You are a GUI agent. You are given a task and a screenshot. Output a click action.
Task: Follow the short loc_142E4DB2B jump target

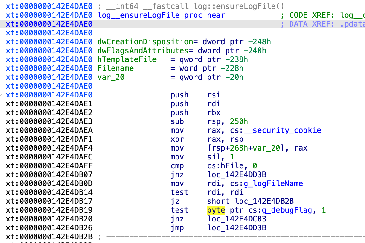click(x=250, y=201)
